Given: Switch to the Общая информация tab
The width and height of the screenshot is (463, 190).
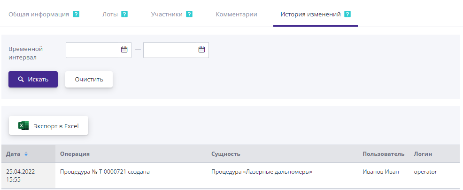Looking at the screenshot, I should coord(39,14).
